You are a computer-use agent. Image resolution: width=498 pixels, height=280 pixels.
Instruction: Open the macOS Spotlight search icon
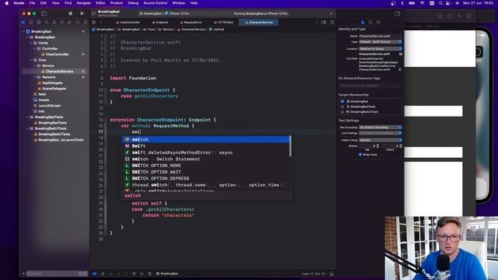(440, 3)
